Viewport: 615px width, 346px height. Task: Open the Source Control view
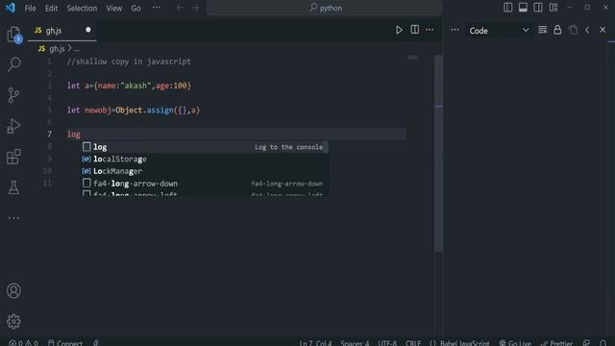(x=13, y=95)
